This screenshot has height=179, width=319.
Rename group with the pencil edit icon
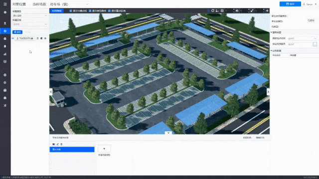tap(58, 144)
